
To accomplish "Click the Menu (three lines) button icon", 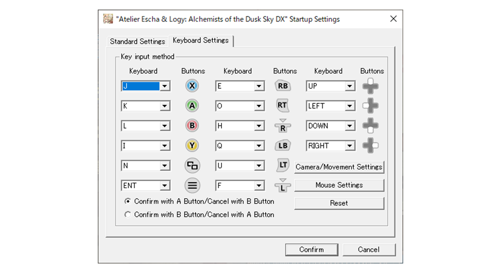I will coord(192,185).
